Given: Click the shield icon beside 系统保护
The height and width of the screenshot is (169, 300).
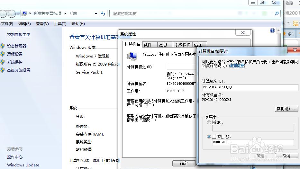Looking at the screenshot, I should point(2,62).
